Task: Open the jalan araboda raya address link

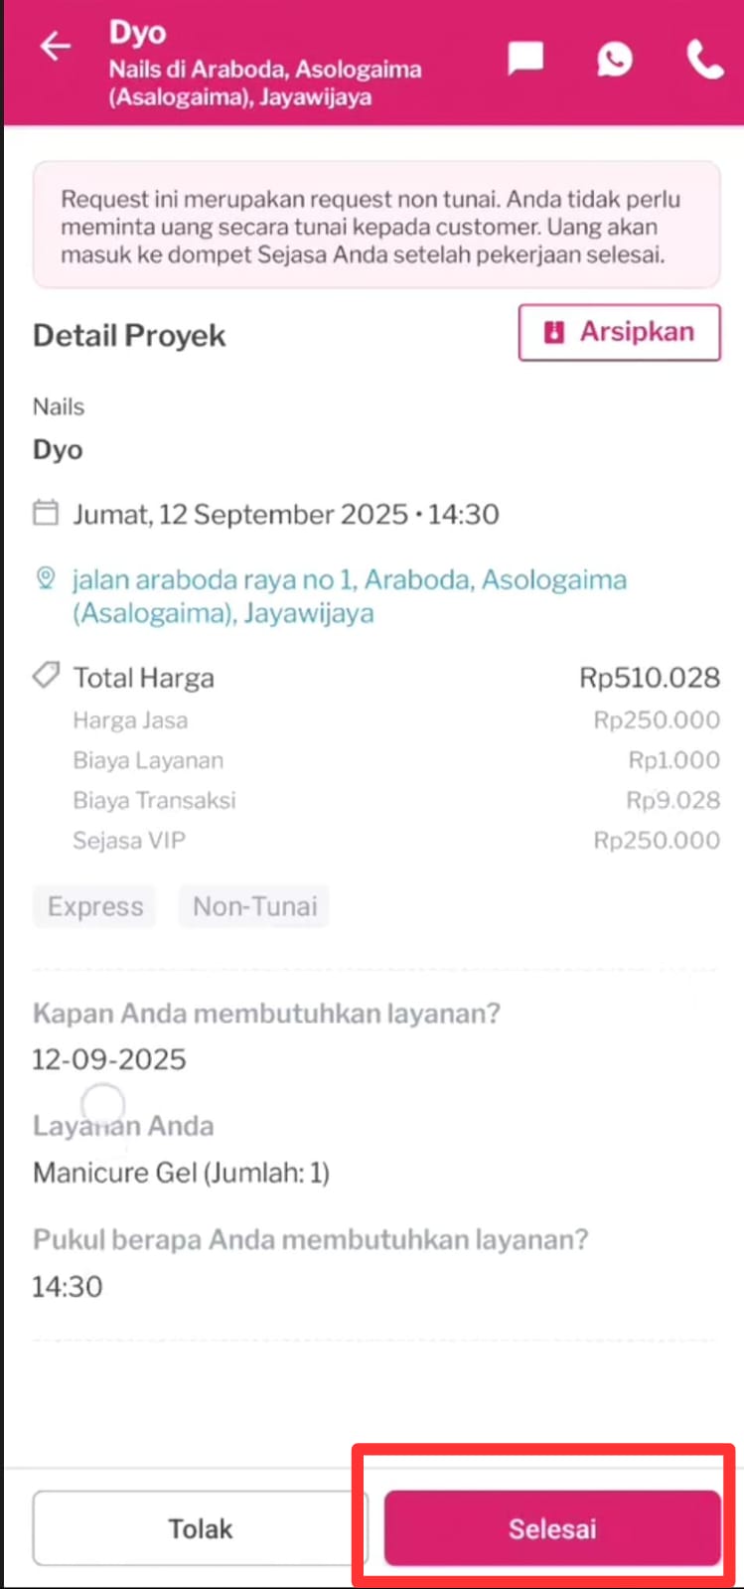Action: [349, 595]
